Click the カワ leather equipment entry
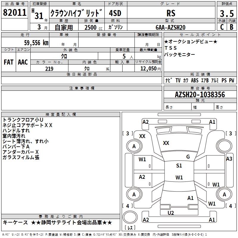The width and height of the screenshot is (238, 238). [185, 80]
